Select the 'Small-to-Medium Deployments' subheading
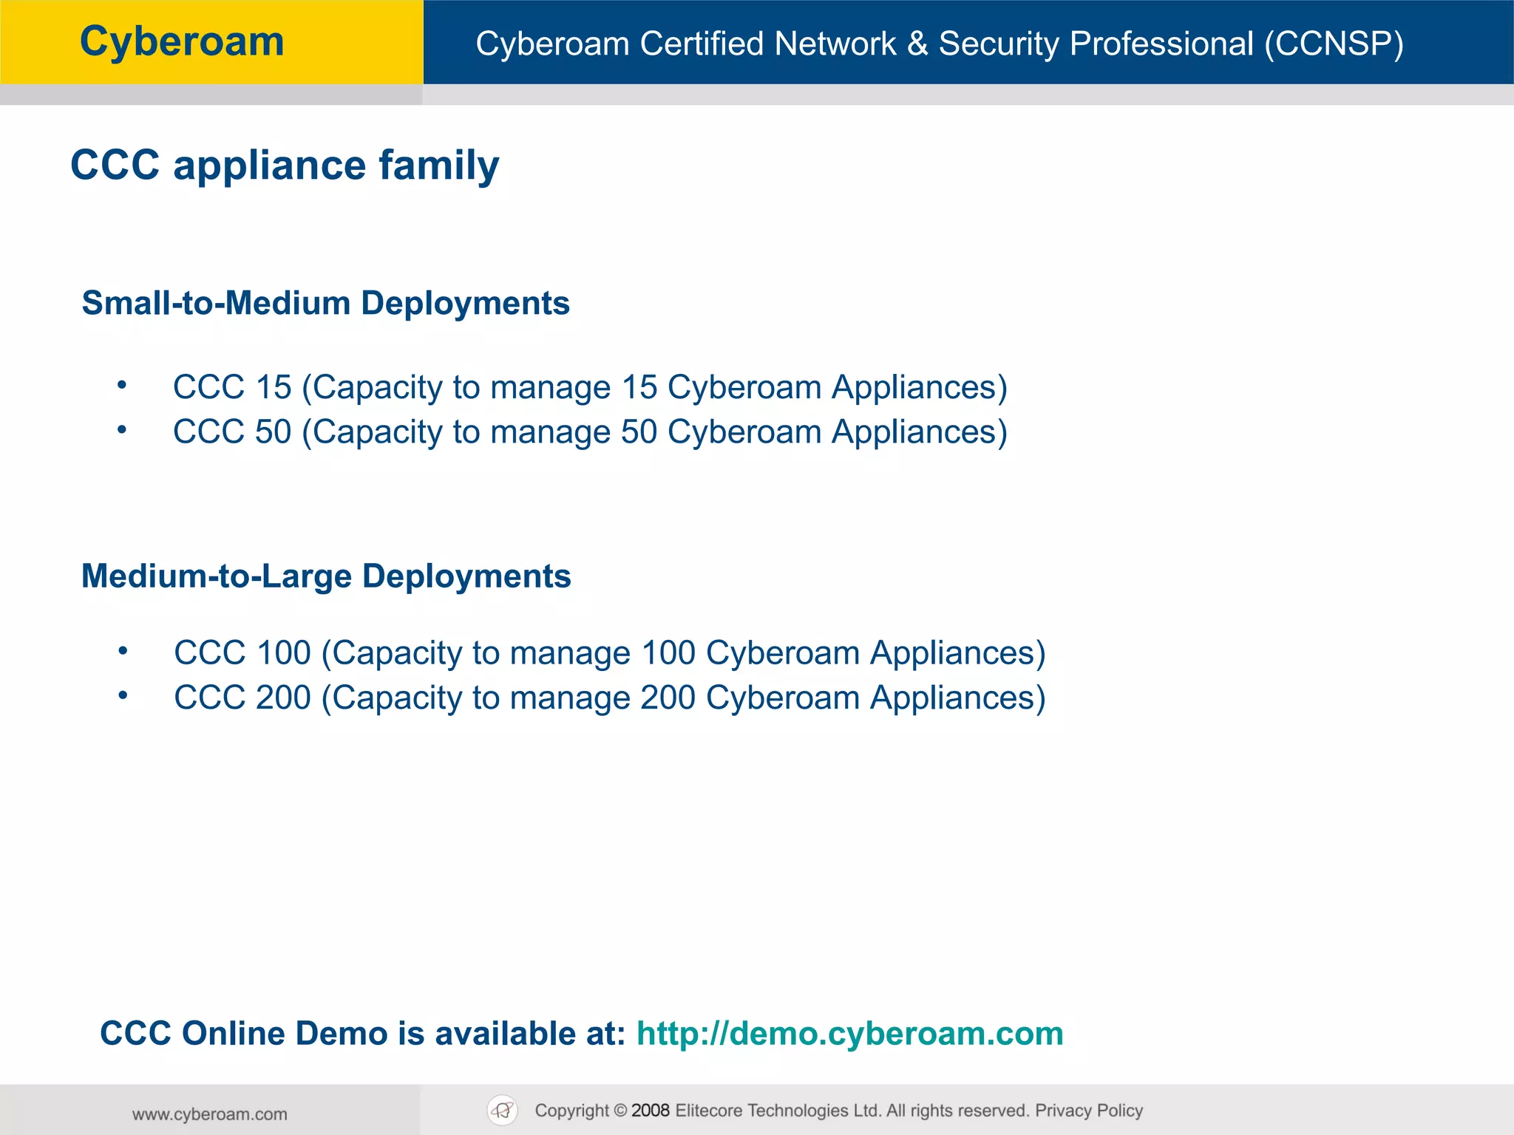Viewport: 1514px width, 1135px height. click(x=325, y=304)
